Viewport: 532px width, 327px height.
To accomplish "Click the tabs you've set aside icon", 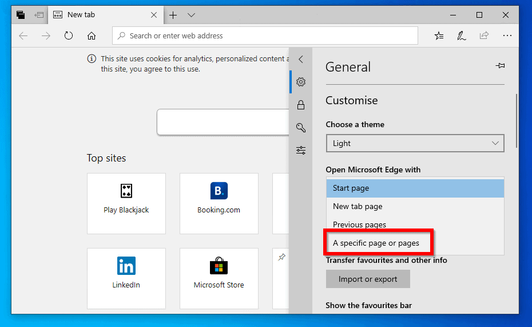I will [x=21, y=15].
